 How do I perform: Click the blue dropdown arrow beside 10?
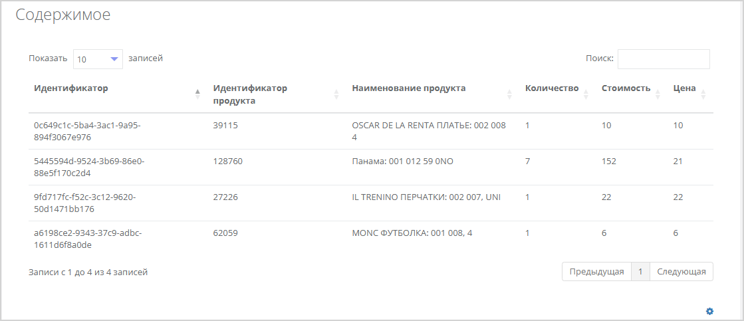click(114, 59)
